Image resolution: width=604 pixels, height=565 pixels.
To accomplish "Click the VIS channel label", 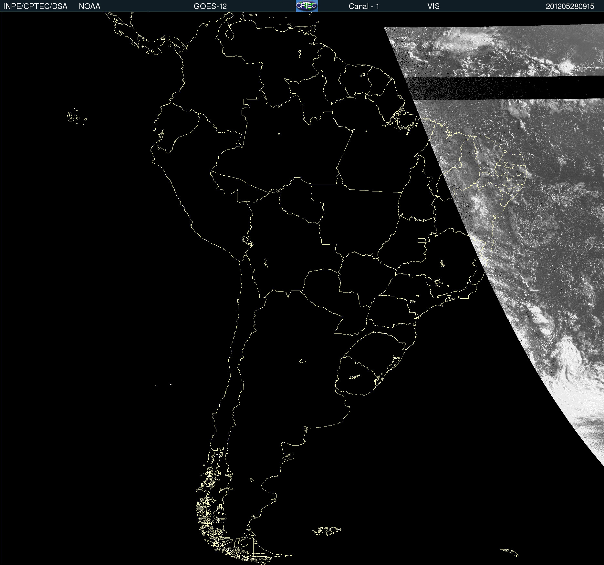I will [x=433, y=6].
